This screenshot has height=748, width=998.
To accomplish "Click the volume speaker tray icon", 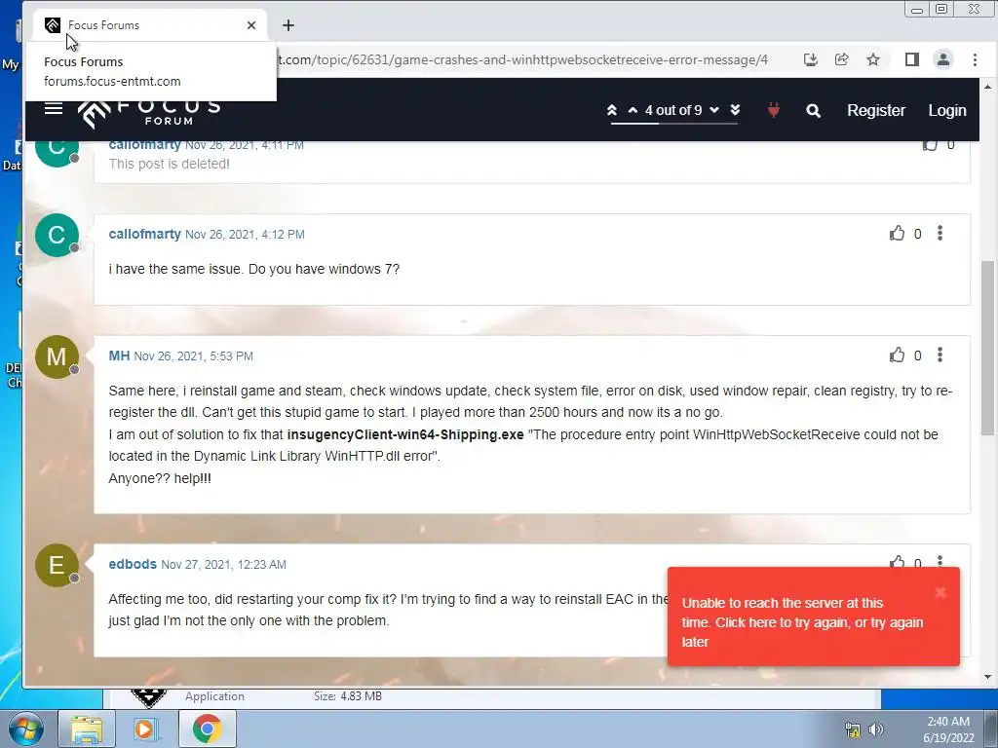I will [x=876, y=729].
